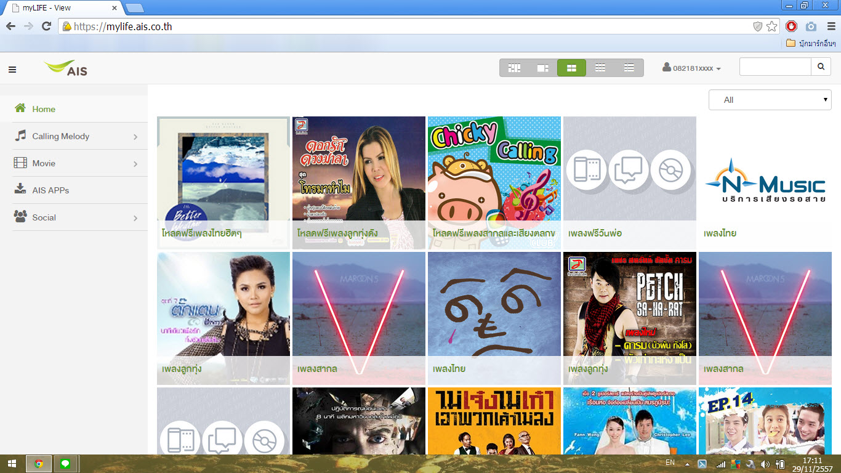This screenshot has width=841, height=473.
Task: Open the other bookmarks folder
Action: (811, 43)
